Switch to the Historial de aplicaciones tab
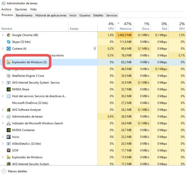186x177 pixels. [x=51, y=16]
